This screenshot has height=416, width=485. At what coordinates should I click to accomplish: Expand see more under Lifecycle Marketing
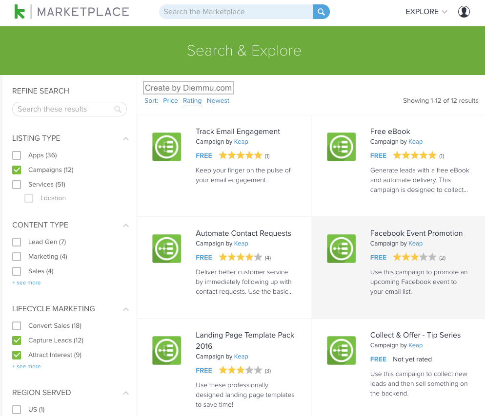pos(27,366)
